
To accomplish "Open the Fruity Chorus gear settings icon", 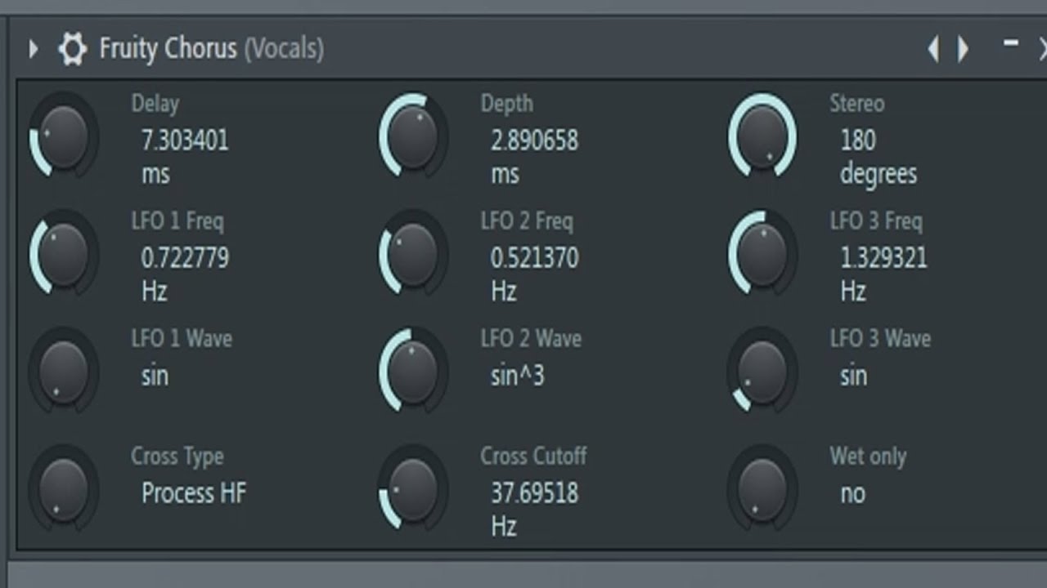I will 73,49.
